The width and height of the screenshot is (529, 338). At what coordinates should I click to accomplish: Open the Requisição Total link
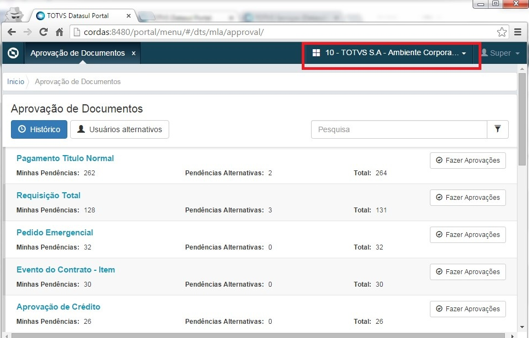click(49, 195)
